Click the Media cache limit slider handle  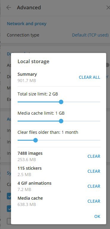click(x=61, y=121)
